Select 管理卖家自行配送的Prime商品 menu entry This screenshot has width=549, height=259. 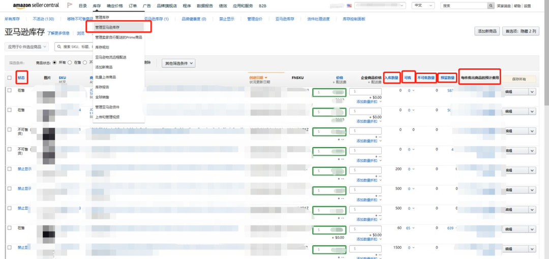tap(118, 37)
